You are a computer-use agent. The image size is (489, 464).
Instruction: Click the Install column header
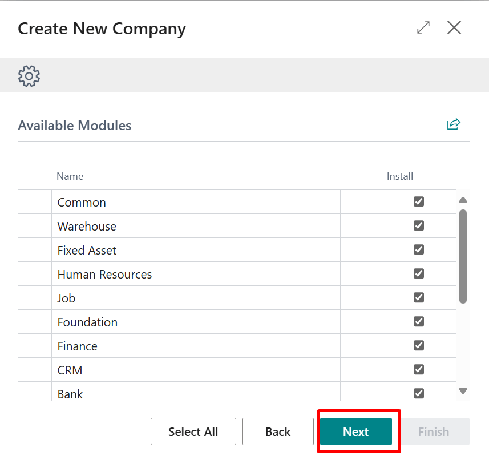tap(399, 176)
